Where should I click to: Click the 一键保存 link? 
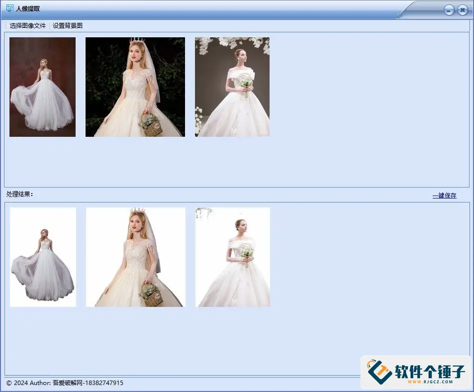(444, 196)
